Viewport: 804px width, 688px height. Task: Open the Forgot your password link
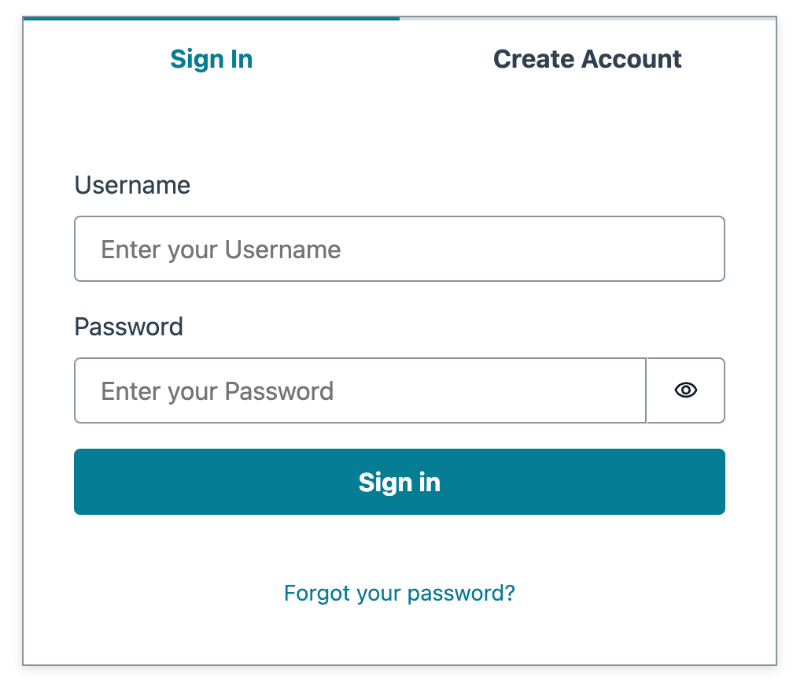tap(400, 593)
